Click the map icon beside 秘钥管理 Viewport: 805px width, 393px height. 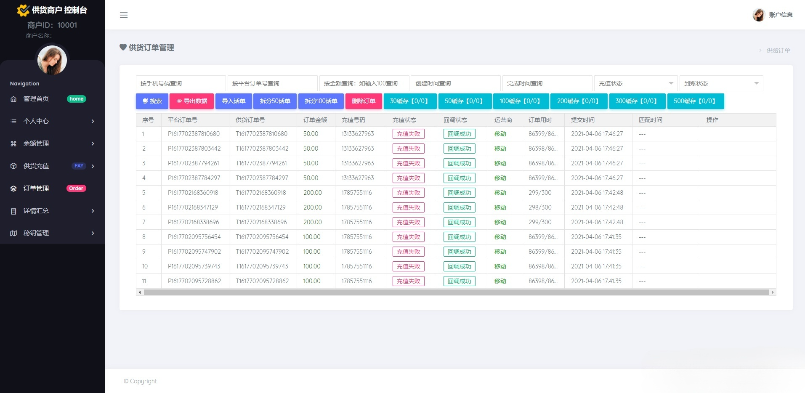(x=13, y=233)
